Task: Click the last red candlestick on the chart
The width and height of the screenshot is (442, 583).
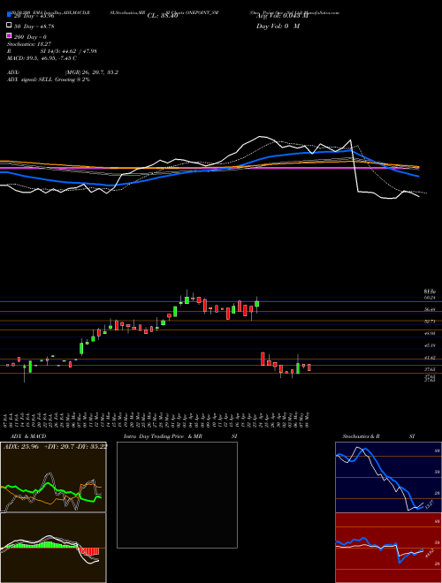Action: 309,367
